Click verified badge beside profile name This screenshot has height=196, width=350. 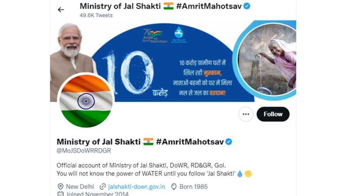pyautogui.click(x=229, y=142)
